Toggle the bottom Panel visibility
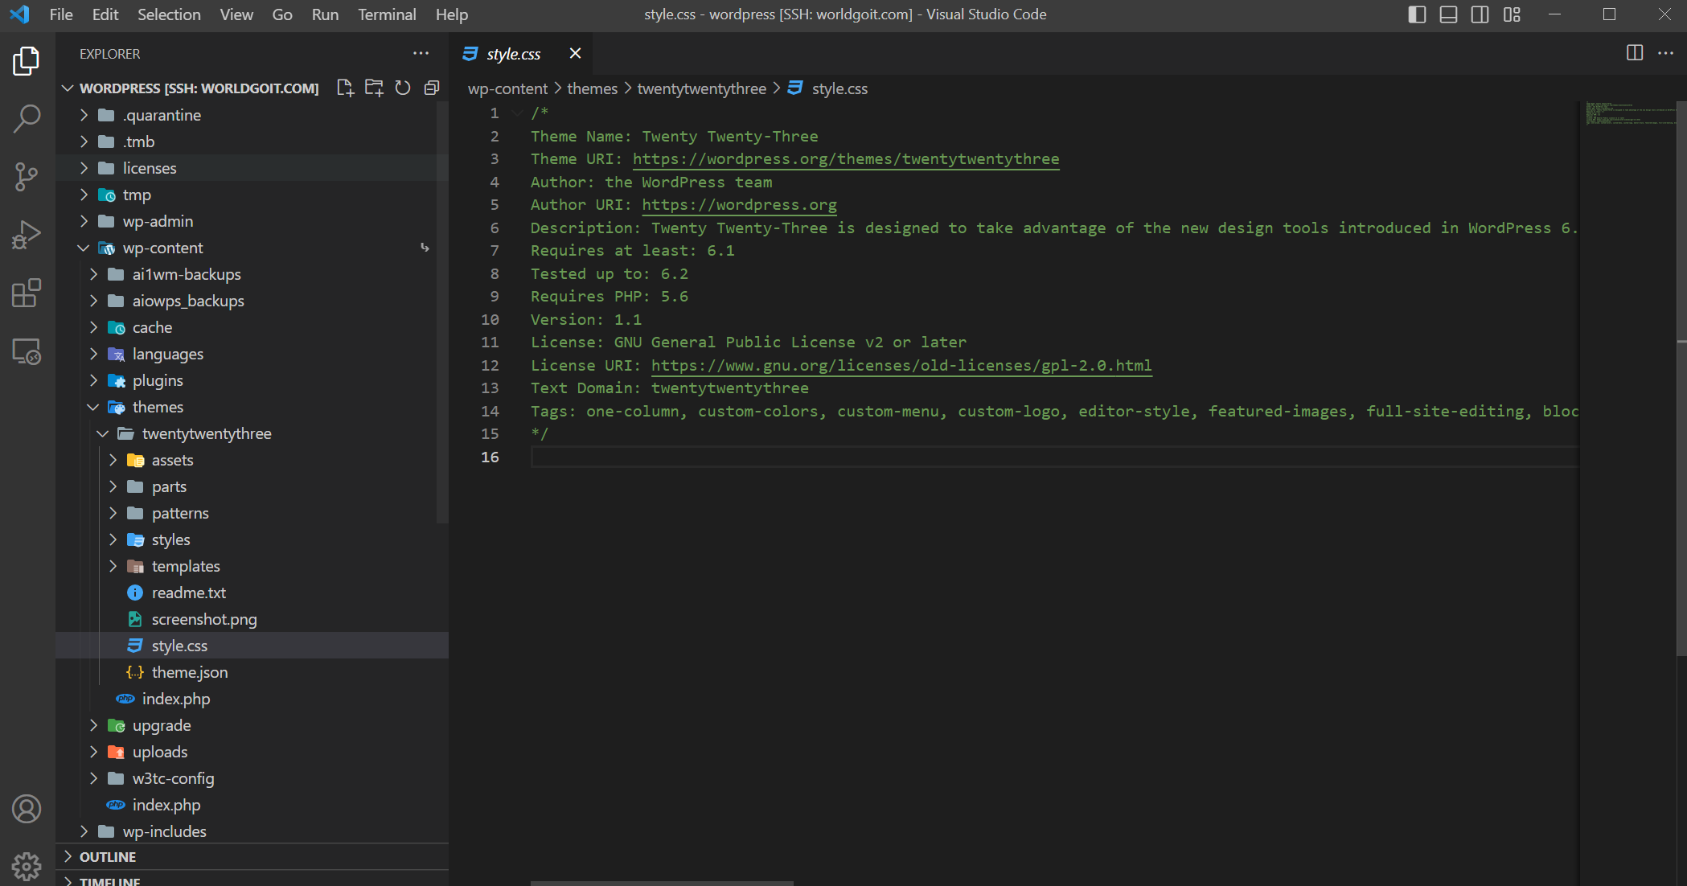The height and width of the screenshot is (886, 1687). click(1447, 14)
